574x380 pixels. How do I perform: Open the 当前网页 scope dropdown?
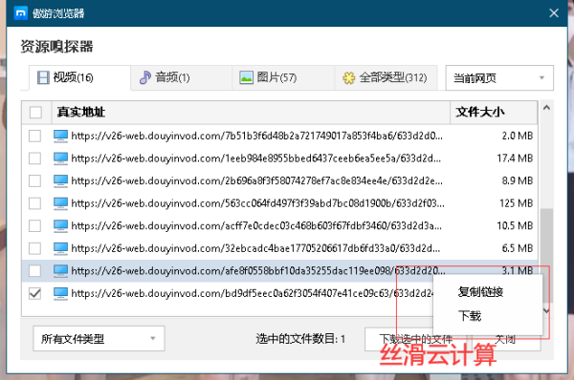(499, 78)
